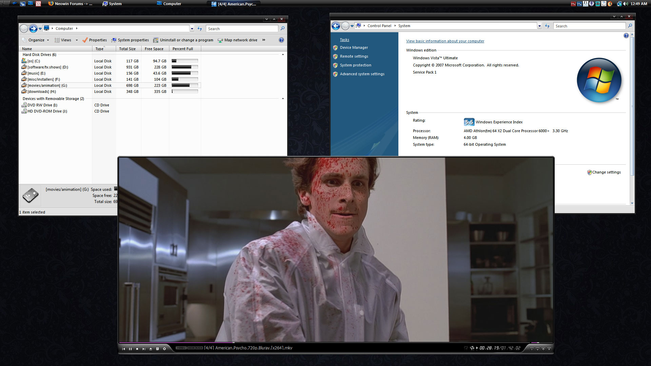Click the stop button in media player
The height and width of the screenshot is (366, 651).
tap(137, 349)
